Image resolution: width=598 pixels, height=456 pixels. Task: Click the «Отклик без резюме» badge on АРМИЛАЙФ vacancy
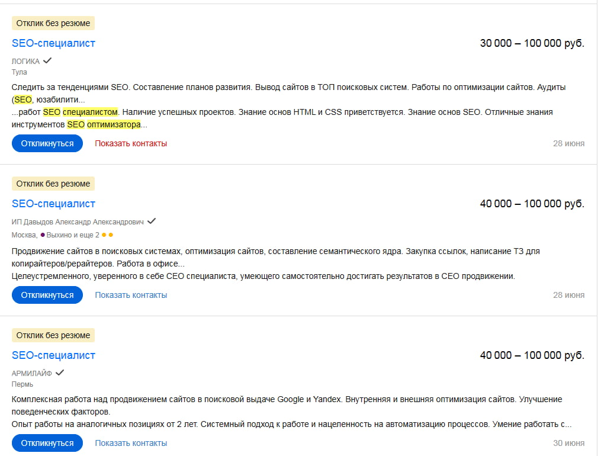click(x=53, y=335)
